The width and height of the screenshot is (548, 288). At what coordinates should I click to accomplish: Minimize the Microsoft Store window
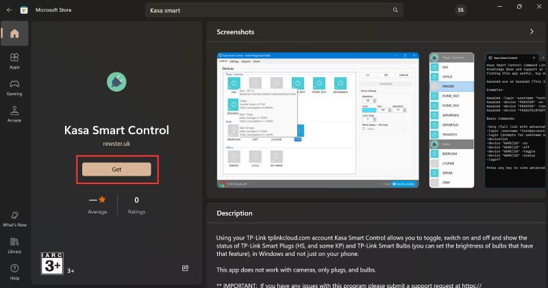tap(500, 7)
